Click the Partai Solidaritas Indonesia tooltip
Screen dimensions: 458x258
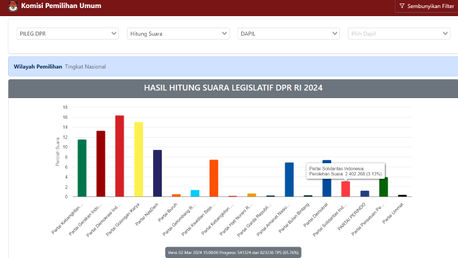coord(346,171)
